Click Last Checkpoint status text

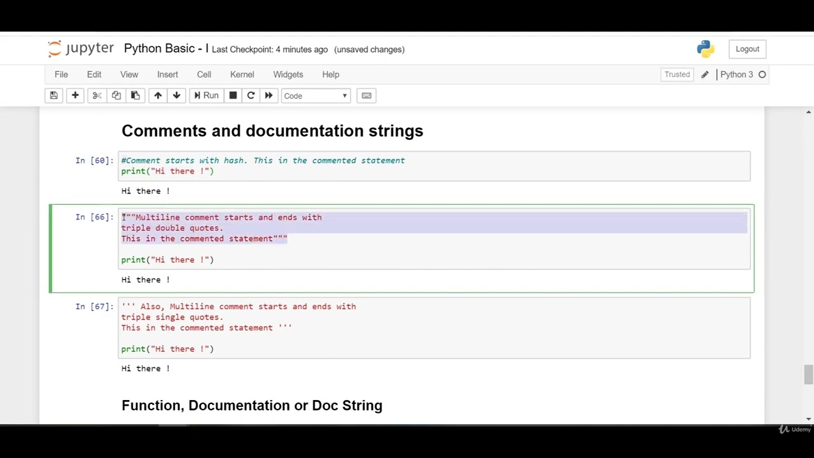pos(270,50)
